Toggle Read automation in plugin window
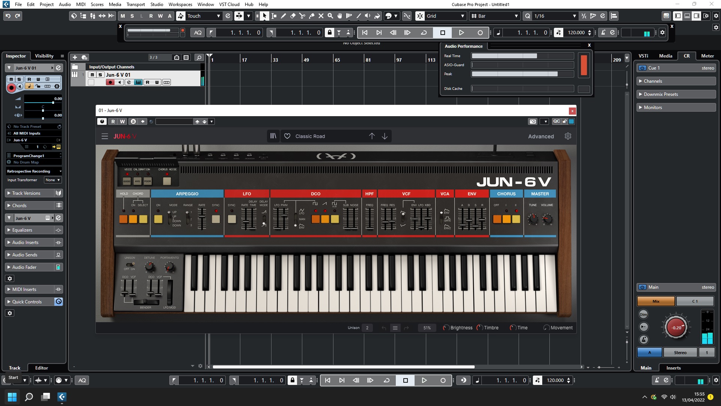 [x=113, y=121]
